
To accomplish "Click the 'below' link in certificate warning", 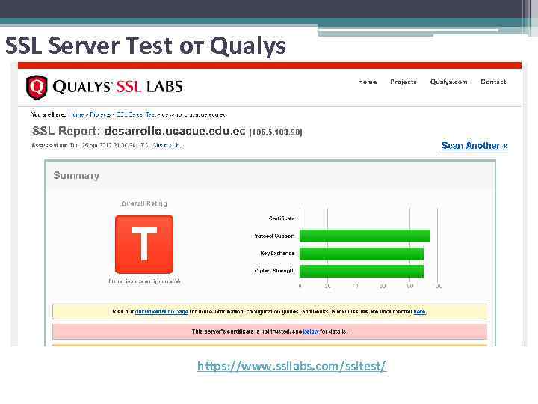I will pyautogui.click(x=311, y=331).
